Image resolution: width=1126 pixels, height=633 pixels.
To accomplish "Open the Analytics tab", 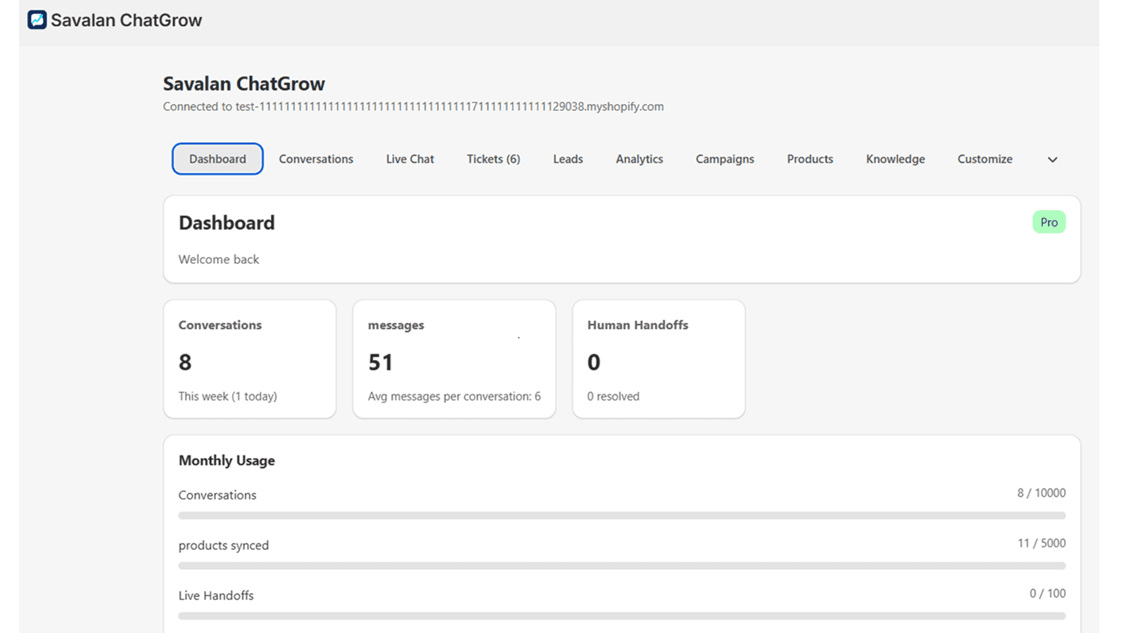I will tap(639, 159).
